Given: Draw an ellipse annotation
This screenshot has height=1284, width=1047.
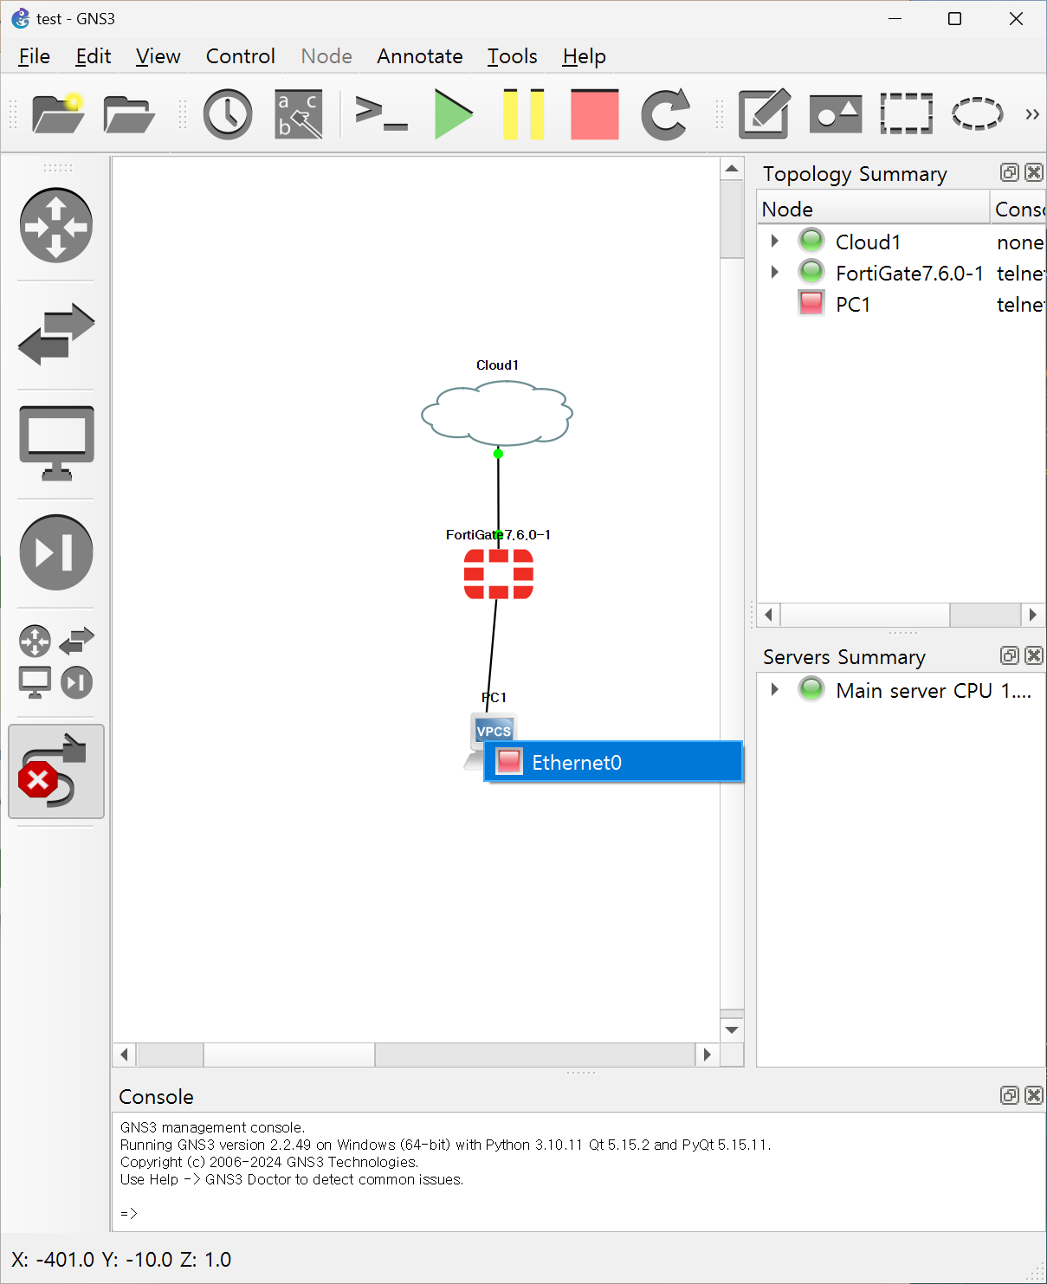Looking at the screenshot, I should 978,113.
